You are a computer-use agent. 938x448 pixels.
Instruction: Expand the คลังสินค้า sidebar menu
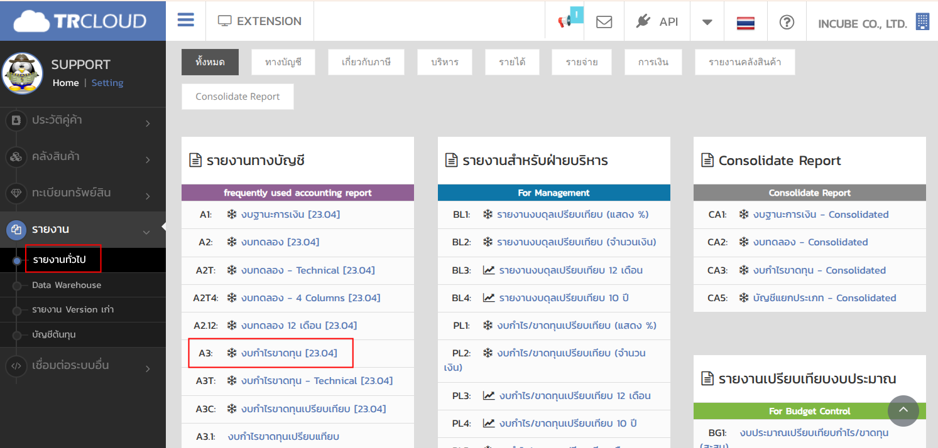click(x=82, y=157)
